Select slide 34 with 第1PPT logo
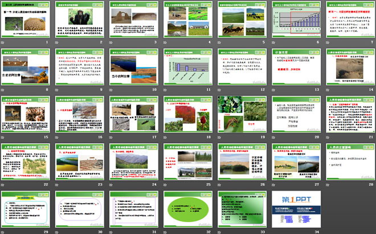The image size is (376, 234). [297, 209]
